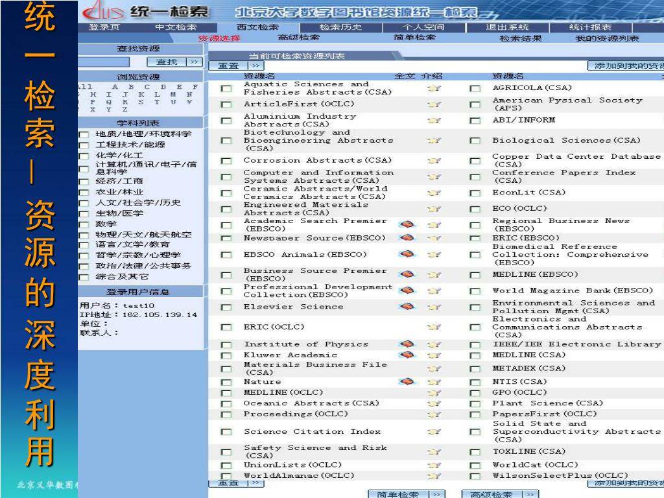Open full text icon for Kluwer Academic
Image resolution: width=664 pixels, height=498 pixels.
point(407,355)
